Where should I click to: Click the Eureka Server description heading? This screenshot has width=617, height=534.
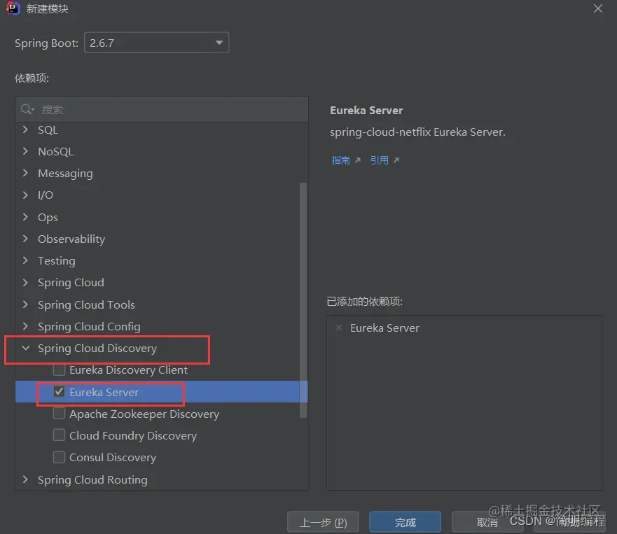coord(366,110)
